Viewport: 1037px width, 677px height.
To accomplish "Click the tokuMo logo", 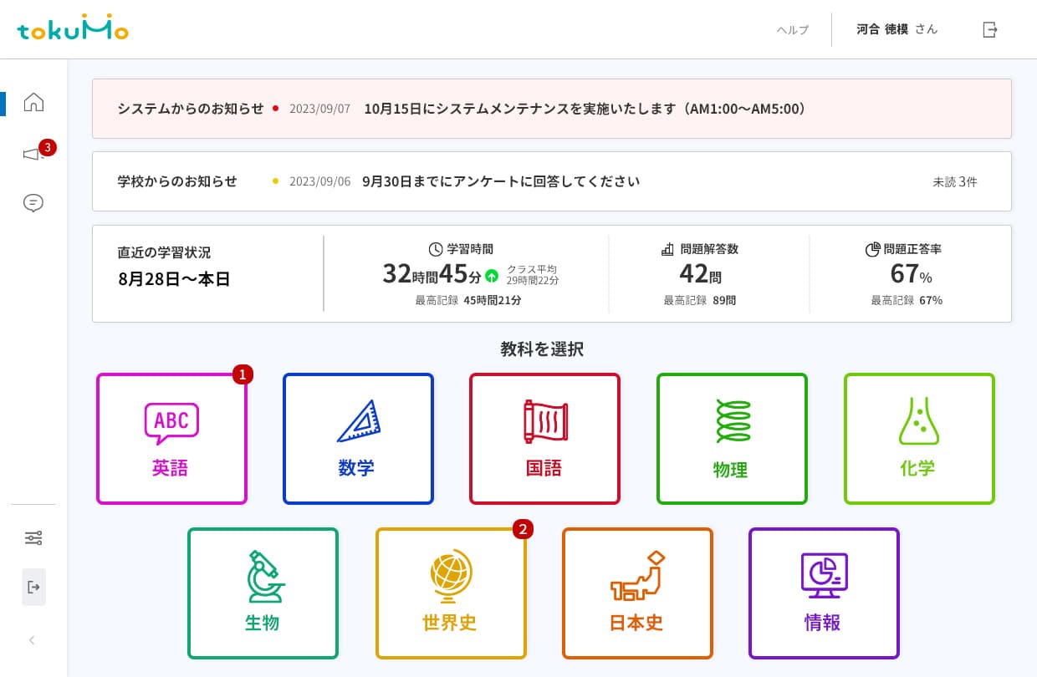I will [72, 28].
